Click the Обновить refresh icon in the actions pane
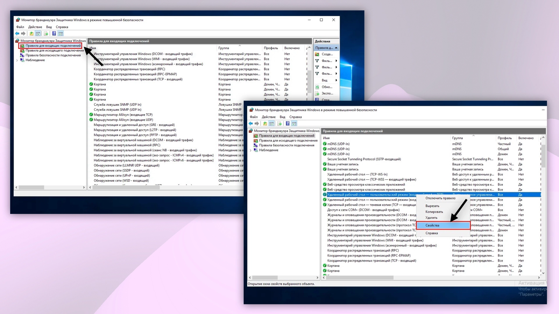 point(317,87)
